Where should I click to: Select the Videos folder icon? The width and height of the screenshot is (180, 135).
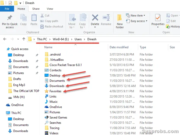click(47, 133)
